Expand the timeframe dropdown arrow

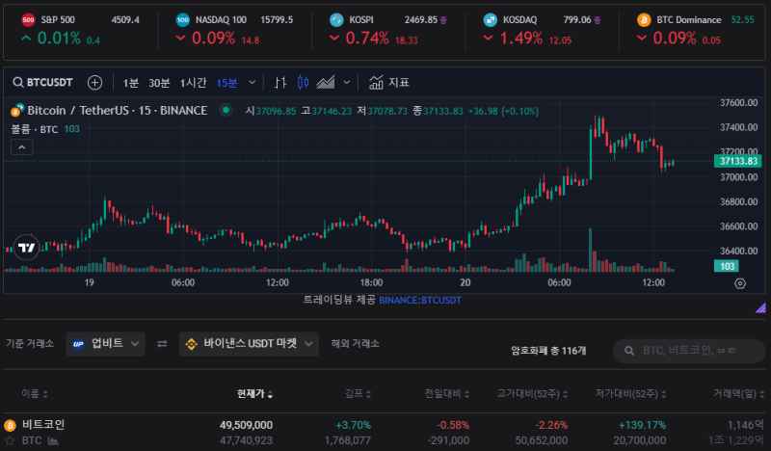coord(253,83)
